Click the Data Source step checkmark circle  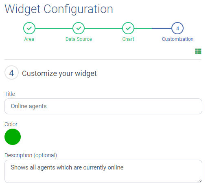point(79,28)
